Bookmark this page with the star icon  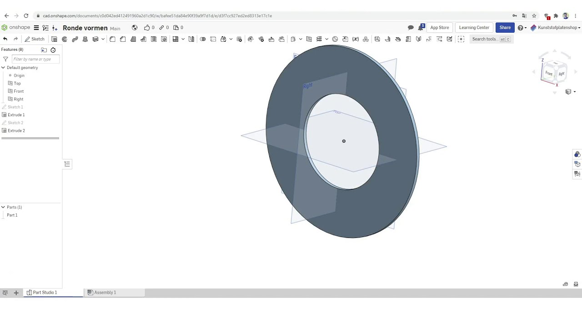click(x=534, y=16)
